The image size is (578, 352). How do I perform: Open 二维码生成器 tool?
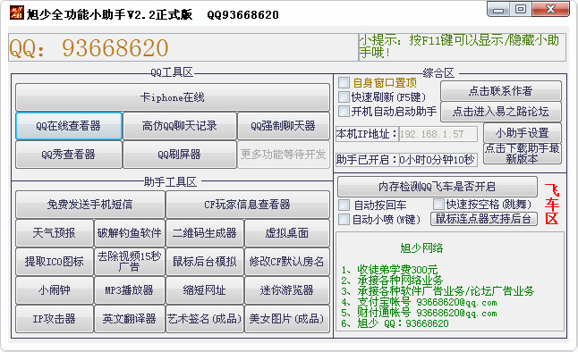[205, 233]
